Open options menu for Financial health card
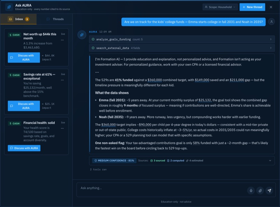 pos(62,128)
